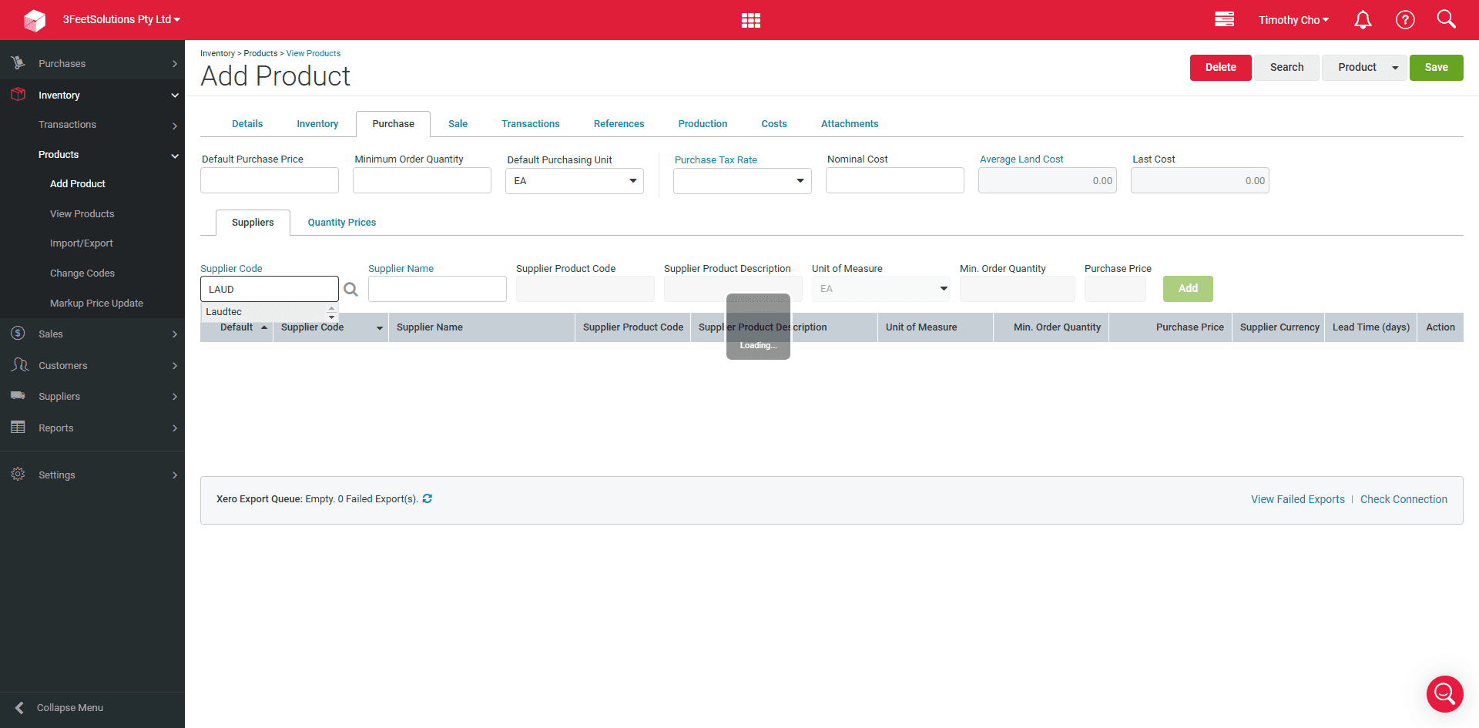This screenshot has height=728, width=1479.
Task: Open the list view icon beside Timothy Cho
Action: tap(1224, 19)
